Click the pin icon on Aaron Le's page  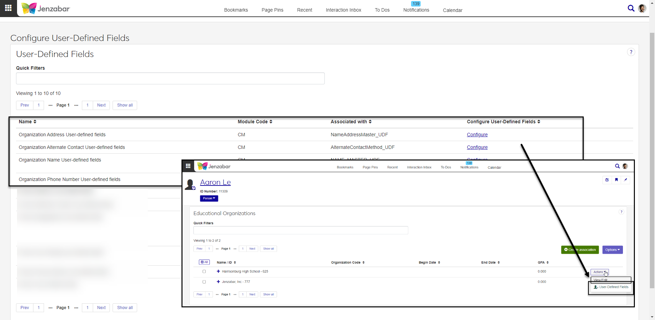coord(625,180)
